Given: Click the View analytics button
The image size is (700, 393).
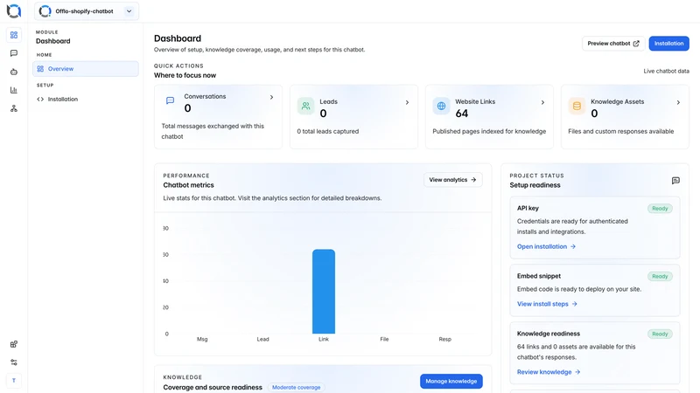Looking at the screenshot, I should pyautogui.click(x=452, y=180).
